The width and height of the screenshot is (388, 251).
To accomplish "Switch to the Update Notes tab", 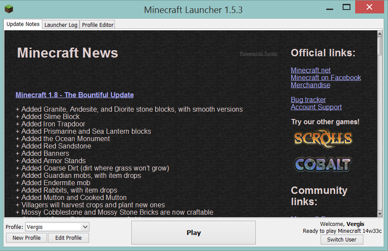I will 23,24.
